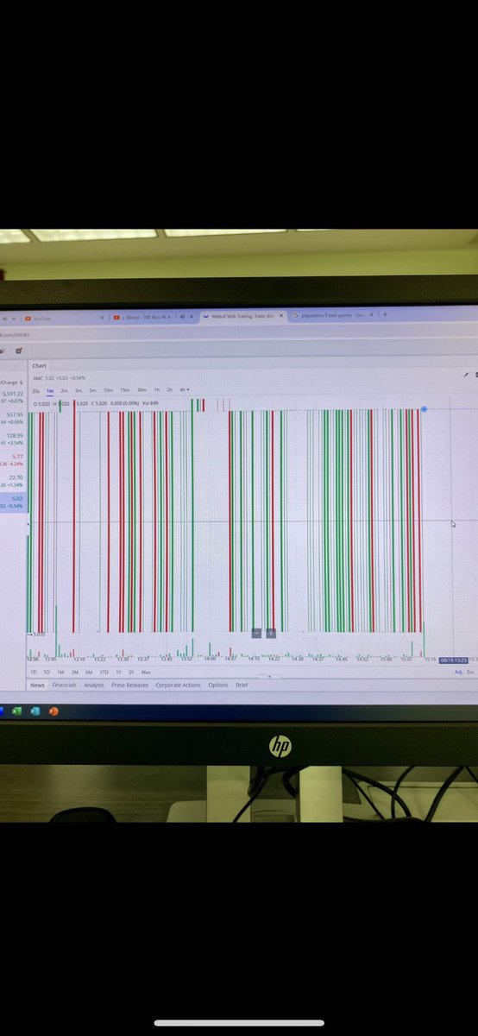Click the AMC ticker label above chart
The height and width of the screenshot is (1036, 478).
pos(38,378)
